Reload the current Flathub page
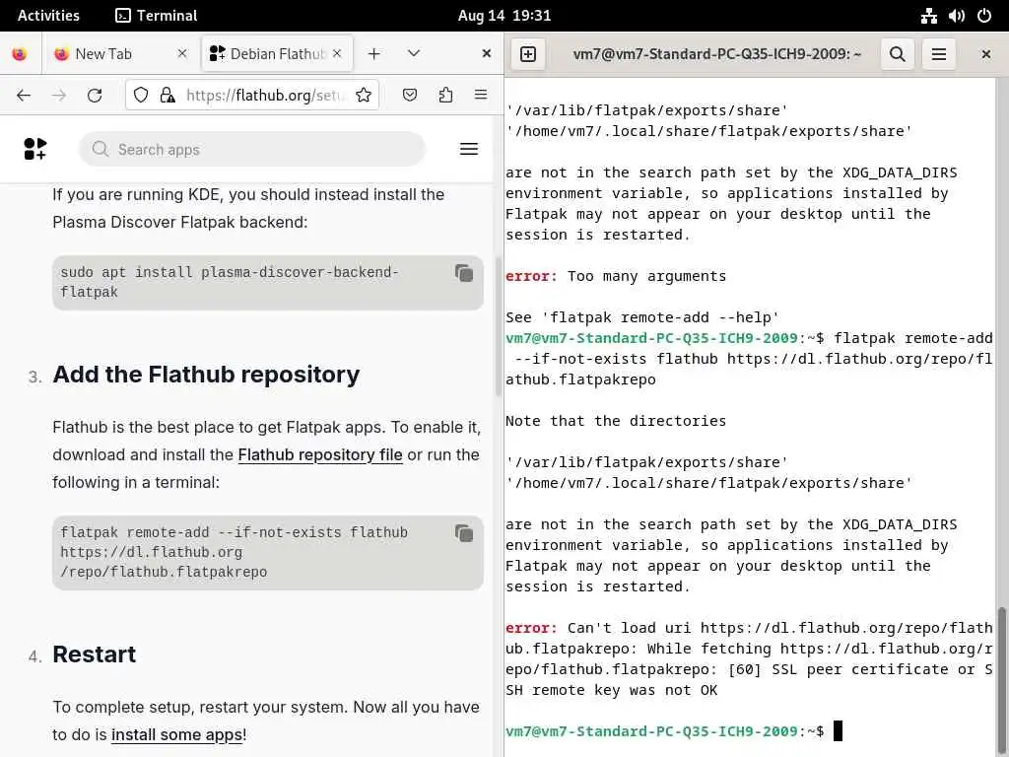 (x=95, y=96)
